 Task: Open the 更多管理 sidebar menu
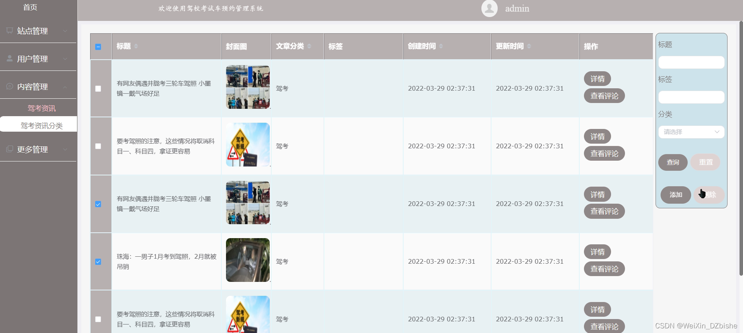tap(38, 149)
